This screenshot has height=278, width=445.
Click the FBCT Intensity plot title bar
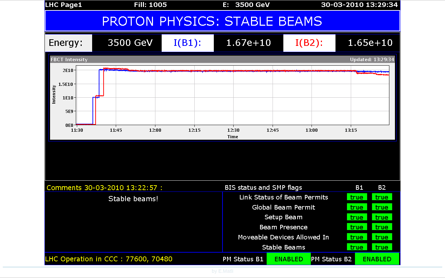[x=222, y=59]
